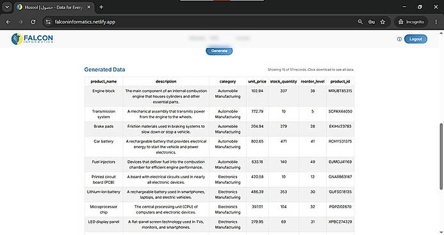
Task: Bookmark this page with the star icon
Action: click(383, 22)
